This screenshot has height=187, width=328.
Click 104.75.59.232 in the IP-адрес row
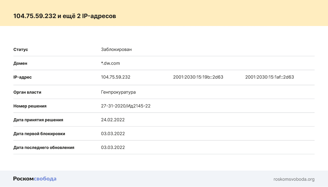116,77
